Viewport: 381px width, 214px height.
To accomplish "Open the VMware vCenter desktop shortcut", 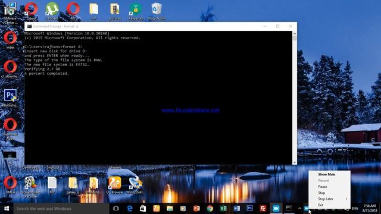I will [10, 12].
